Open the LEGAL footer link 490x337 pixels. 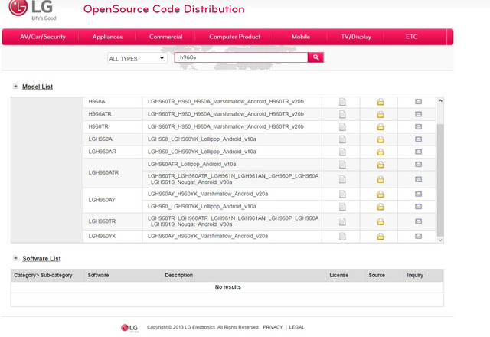point(296,327)
